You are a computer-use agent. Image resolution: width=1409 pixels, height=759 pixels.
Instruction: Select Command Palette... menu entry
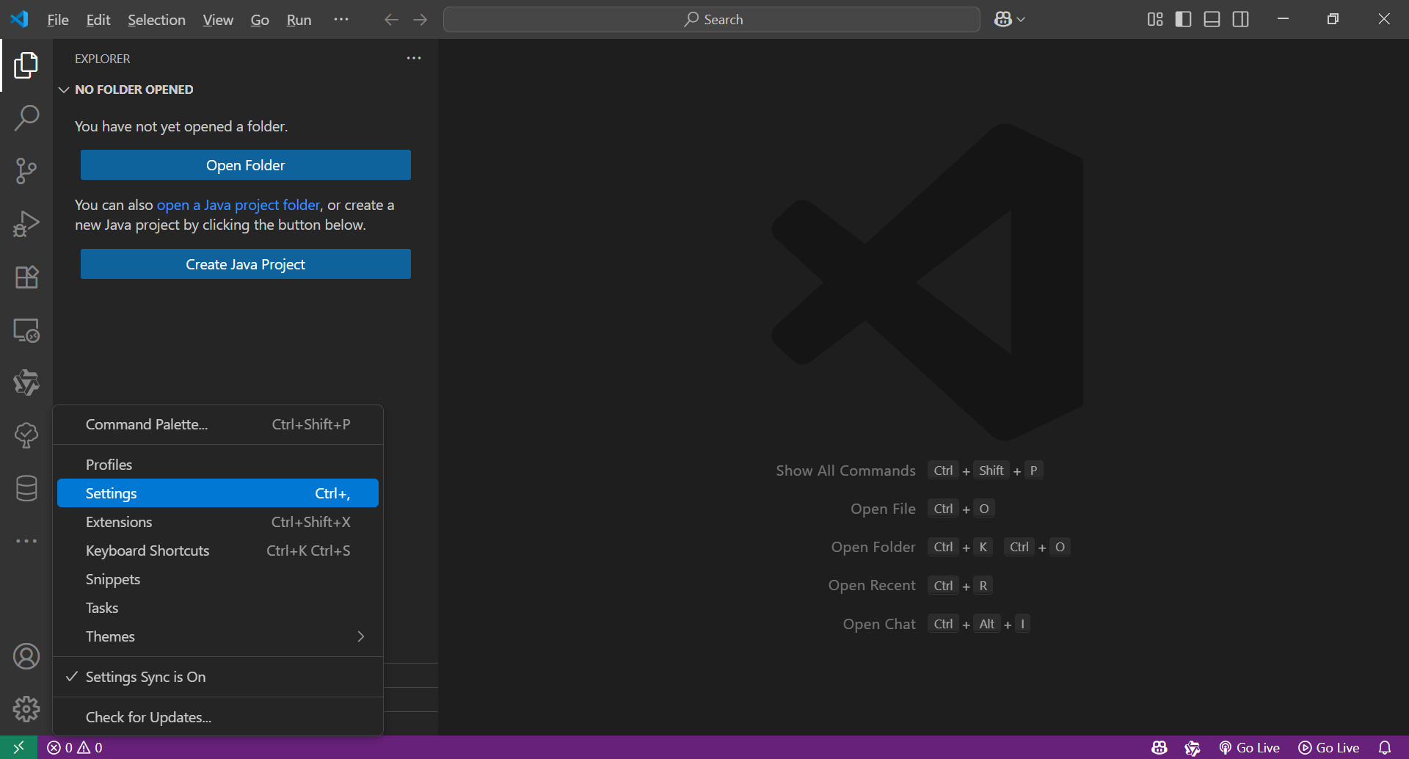[x=218, y=424]
